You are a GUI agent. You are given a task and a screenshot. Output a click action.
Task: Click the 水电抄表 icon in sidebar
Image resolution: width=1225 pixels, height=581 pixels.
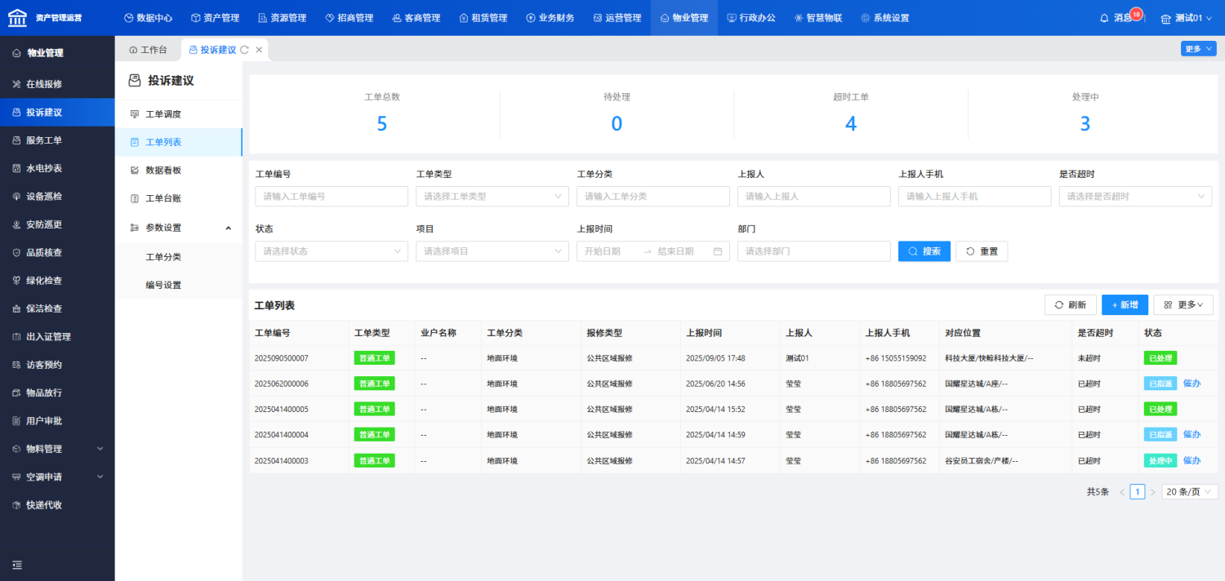(17, 168)
